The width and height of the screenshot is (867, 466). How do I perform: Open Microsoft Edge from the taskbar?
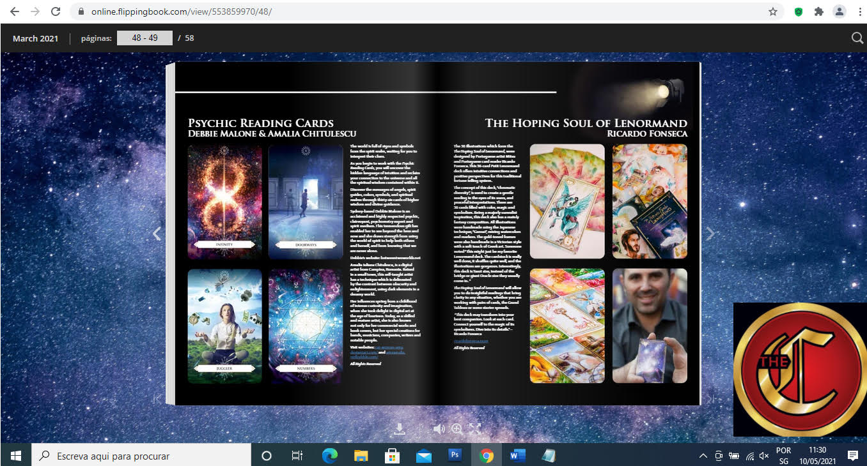point(329,456)
